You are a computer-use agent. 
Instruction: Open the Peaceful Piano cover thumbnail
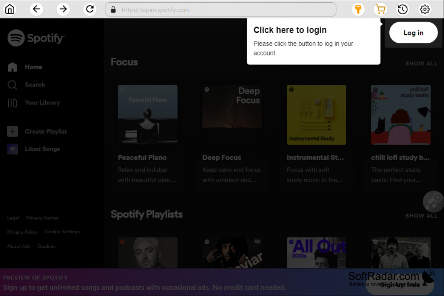click(x=147, y=115)
